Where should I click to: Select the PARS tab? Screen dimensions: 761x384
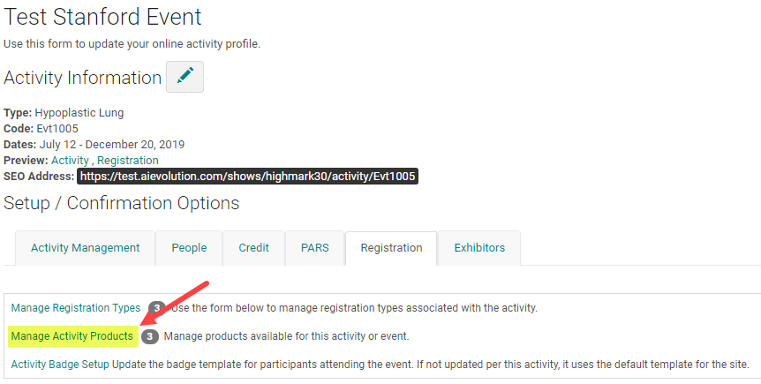(x=315, y=248)
